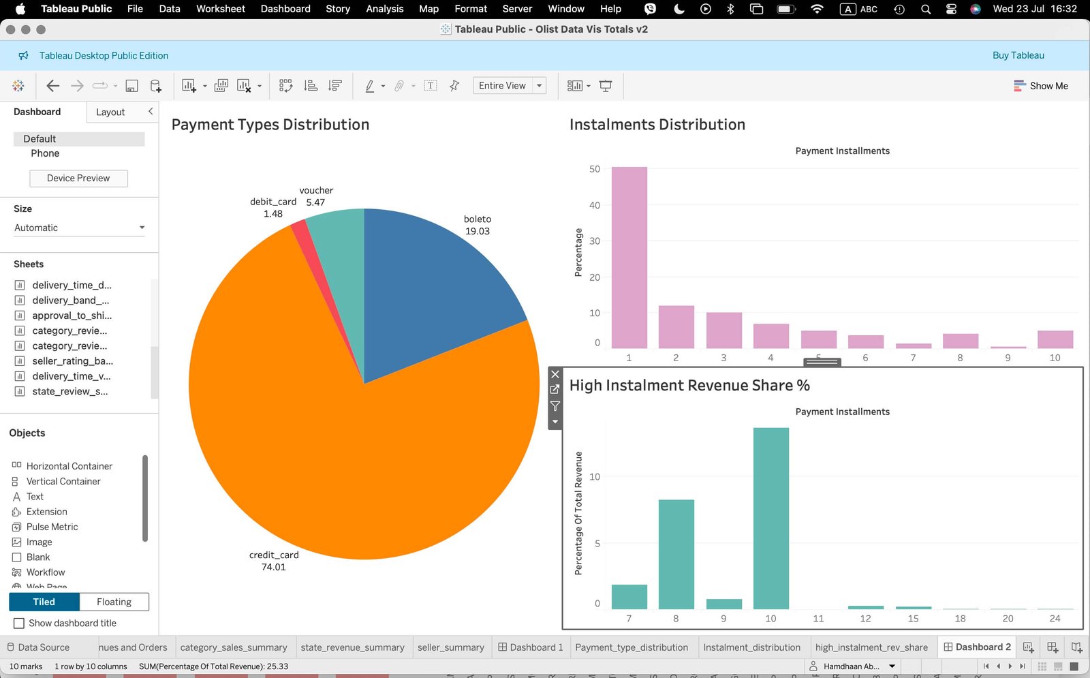Click the Undo back arrow
This screenshot has height=678, width=1090.
tap(52, 86)
